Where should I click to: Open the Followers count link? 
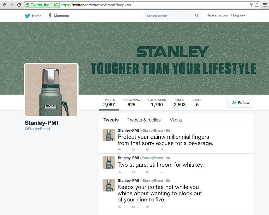[x=157, y=103]
